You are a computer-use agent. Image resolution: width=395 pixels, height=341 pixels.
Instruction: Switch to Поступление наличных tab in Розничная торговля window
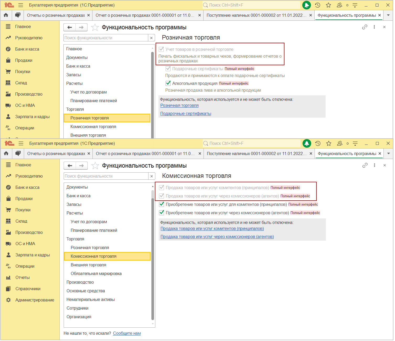tap(256, 15)
